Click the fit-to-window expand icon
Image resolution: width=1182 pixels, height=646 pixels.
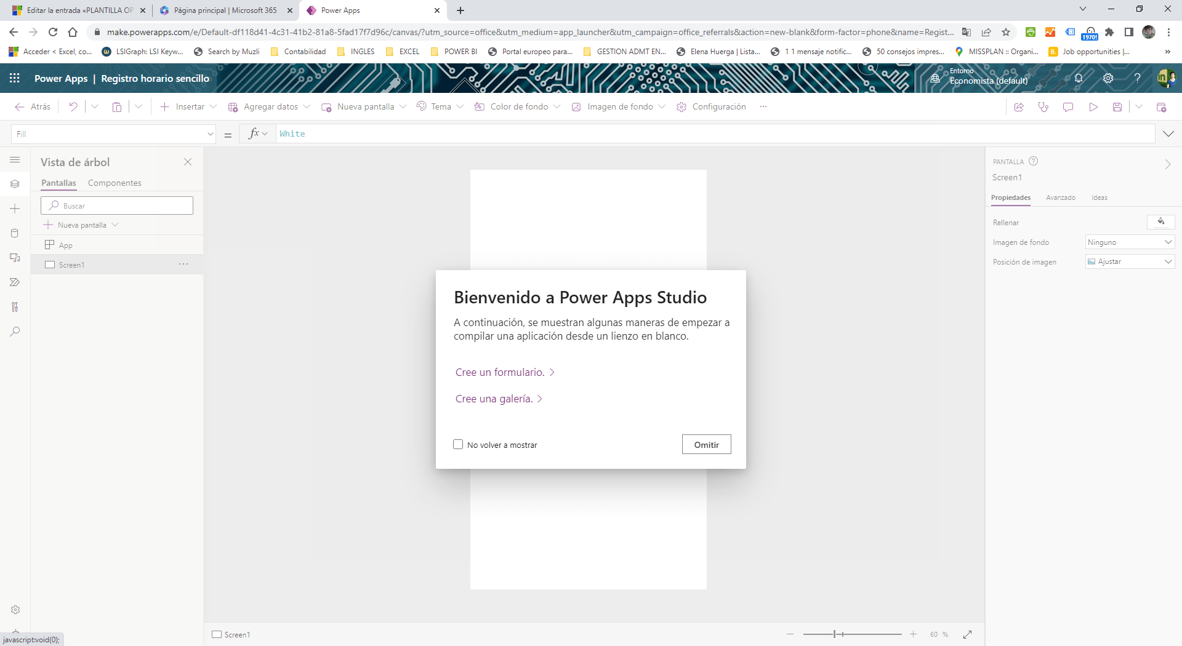click(x=968, y=634)
